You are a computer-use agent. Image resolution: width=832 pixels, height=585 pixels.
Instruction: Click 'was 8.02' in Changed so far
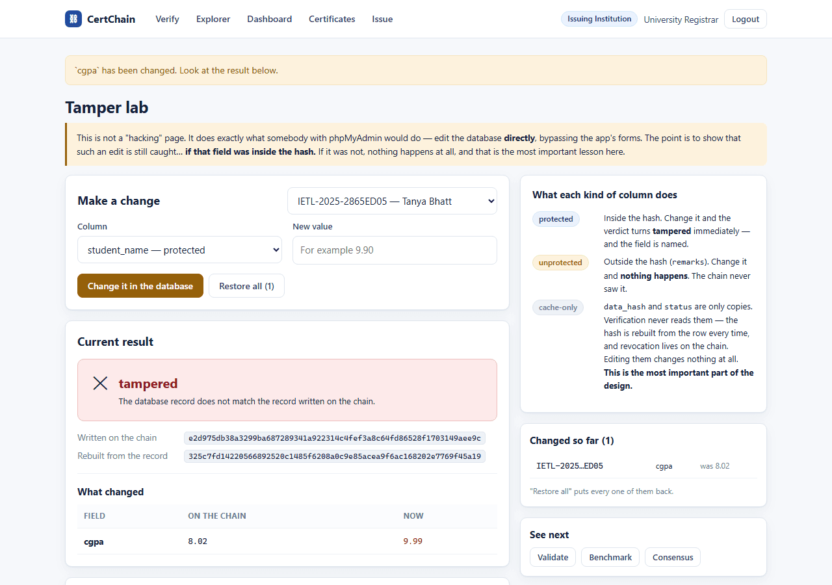coord(715,466)
